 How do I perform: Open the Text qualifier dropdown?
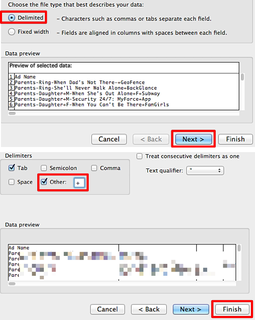[205, 170]
